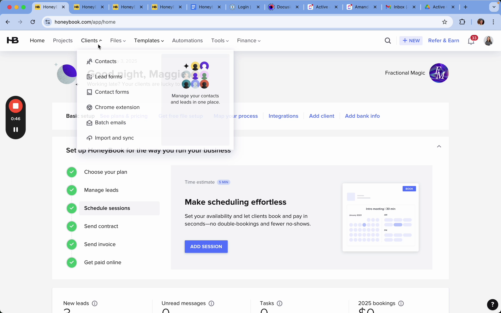This screenshot has width=501, height=313.
Task: Open the Integrations link
Action: [283, 116]
